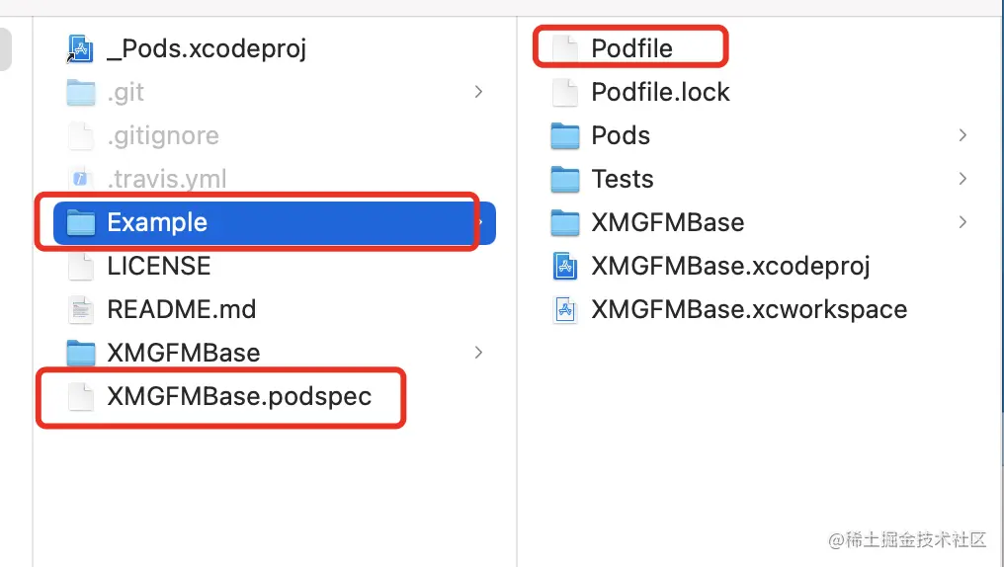This screenshot has height=567, width=1004.
Task: Click the Podfile.lock file icon
Action: [564, 92]
